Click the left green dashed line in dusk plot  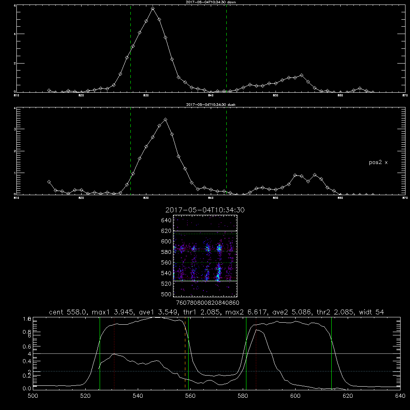pyautogui.click(x=130, y=151)
